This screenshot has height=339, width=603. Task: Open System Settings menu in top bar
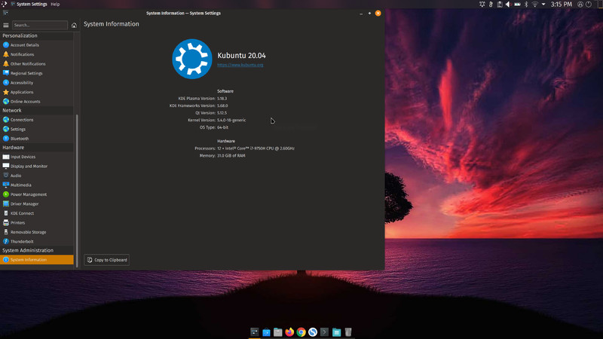[x=32, y=5]
